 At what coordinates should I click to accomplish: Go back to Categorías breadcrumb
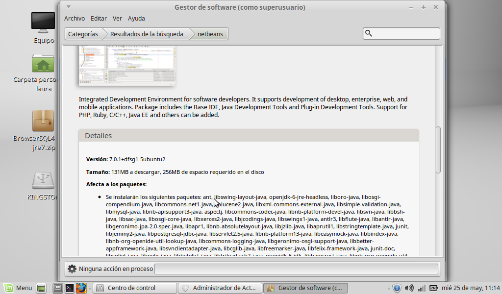(83, 34)
